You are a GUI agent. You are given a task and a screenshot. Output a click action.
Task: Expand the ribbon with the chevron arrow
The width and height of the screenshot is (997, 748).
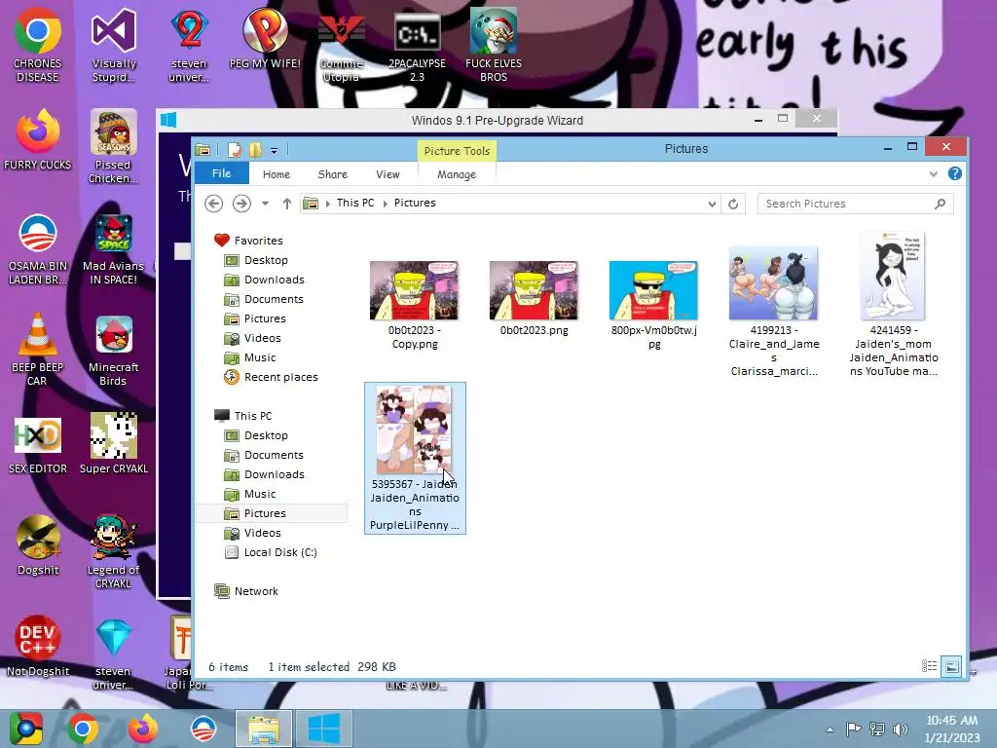click(933, 173)
